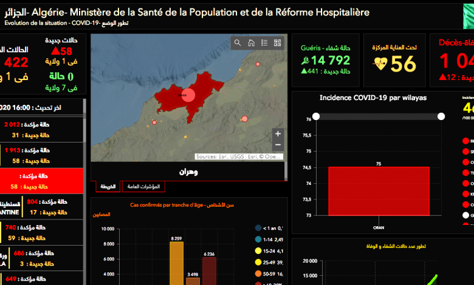
Task: Zoom in on the map with plus button
Action: click(x=278, y=133)
